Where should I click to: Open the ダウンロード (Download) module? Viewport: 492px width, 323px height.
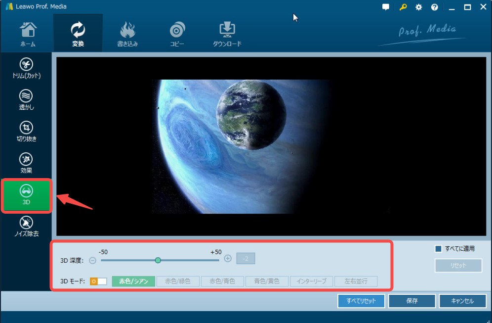[227, 34]
